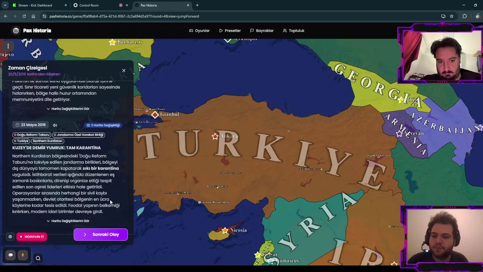Click the Tbilisi capital star
This screenshot has height=272, width=483.
pyautogui.click(x=401, y=100)
